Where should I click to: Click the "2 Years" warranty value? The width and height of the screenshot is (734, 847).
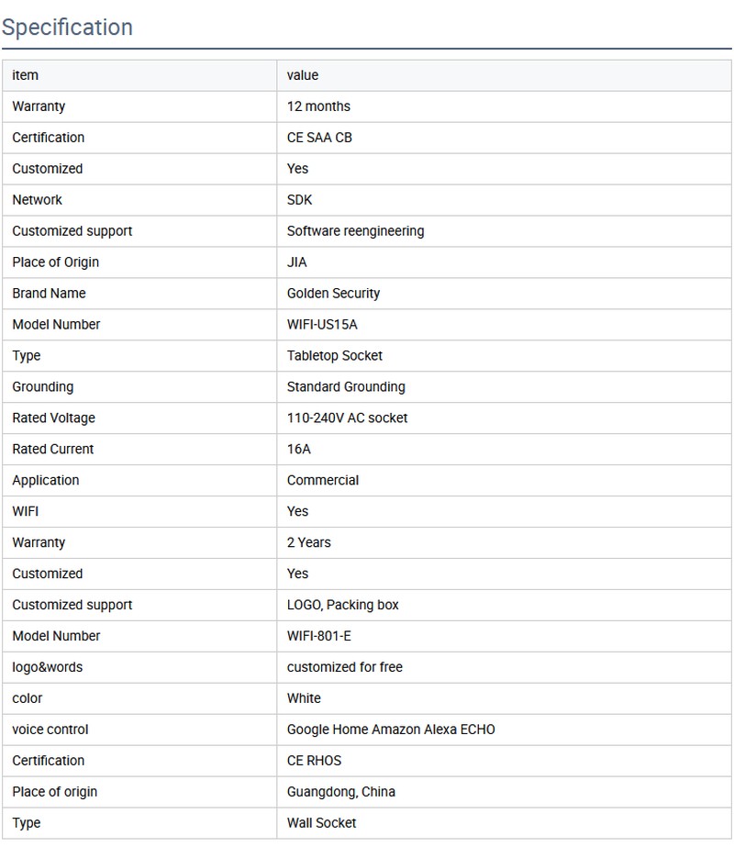point(309,543)
